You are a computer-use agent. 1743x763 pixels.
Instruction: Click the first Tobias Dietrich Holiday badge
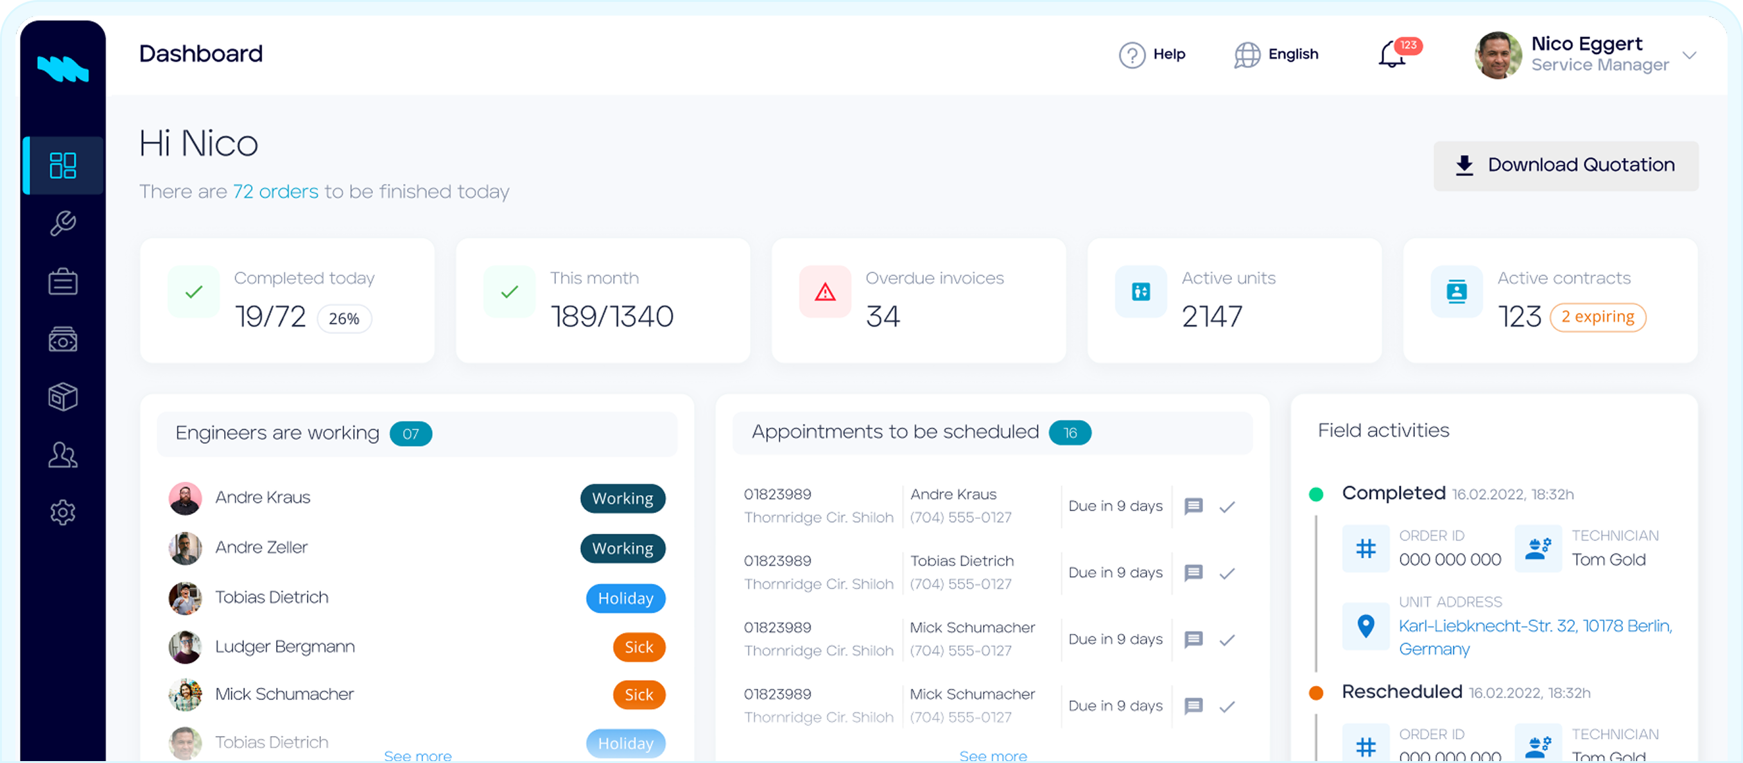point(625,599)
